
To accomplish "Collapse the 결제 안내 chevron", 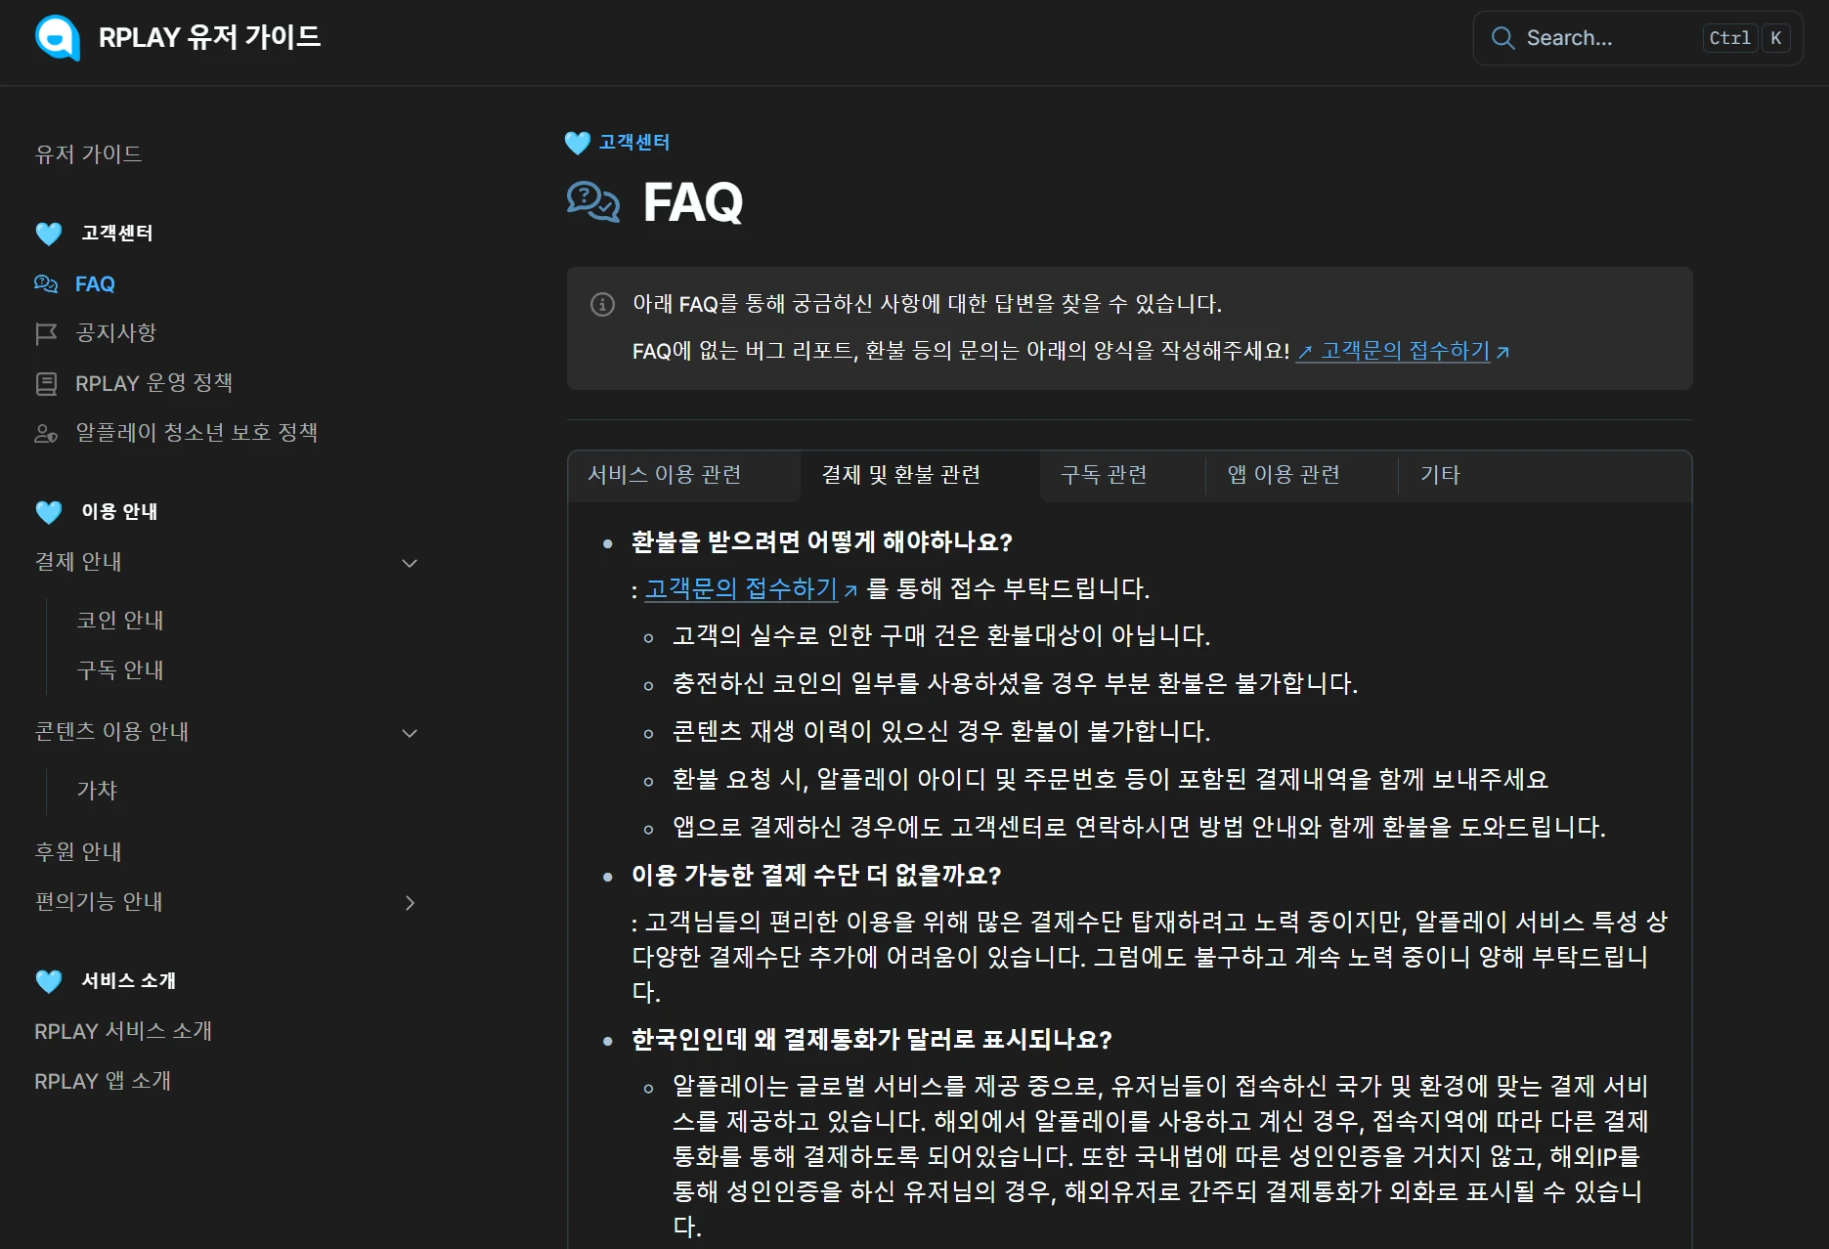I will click(411, 563).
